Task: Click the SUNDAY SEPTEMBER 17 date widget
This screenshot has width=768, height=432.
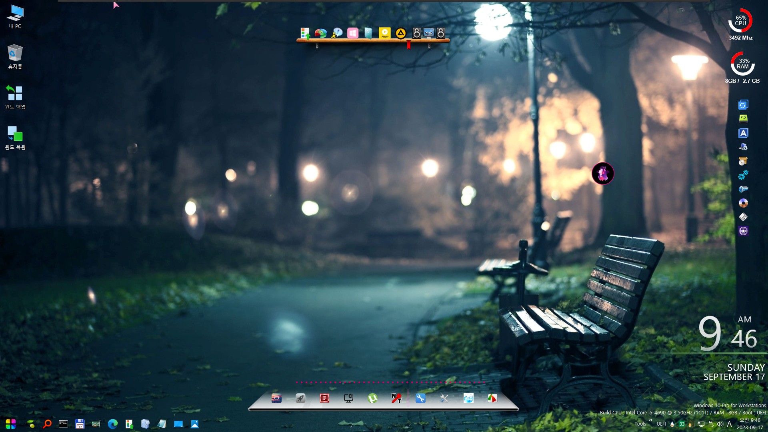Action: point(734,372)
